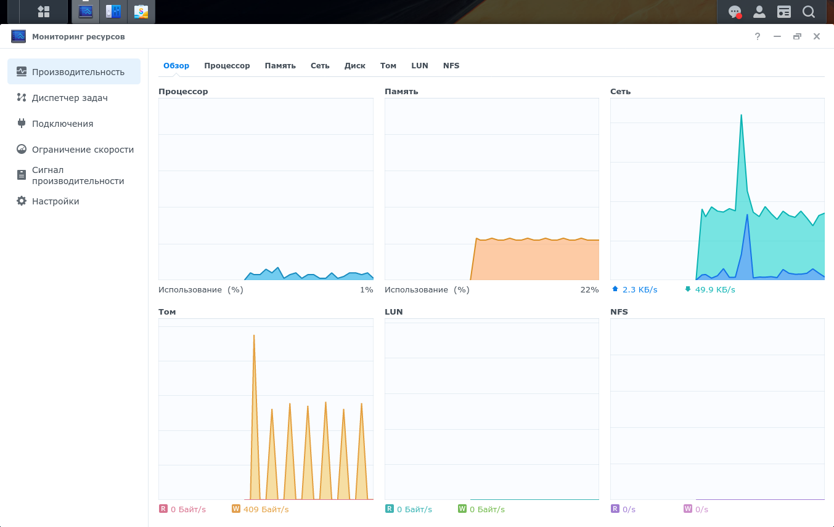Select Подключения in sidebar
This screenshot has width=834, height=527.
coord(74,123)
